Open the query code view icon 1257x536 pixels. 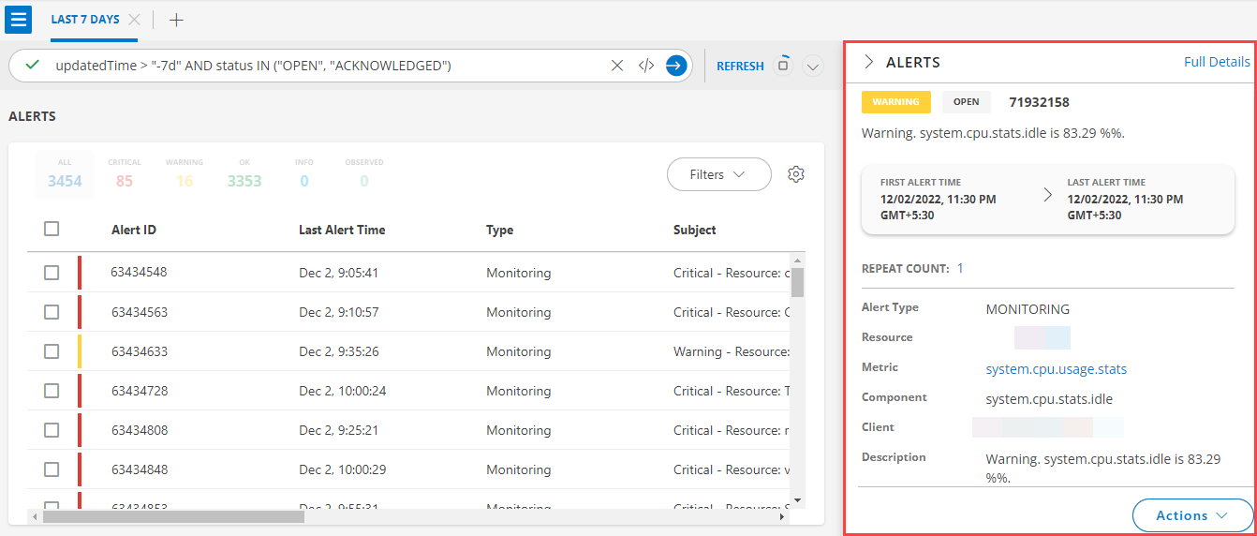point(646,66)
